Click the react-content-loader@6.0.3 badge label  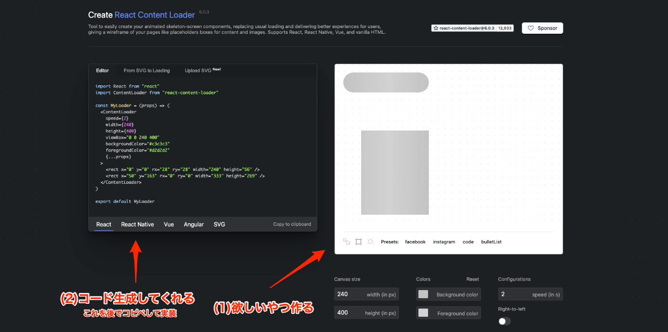point(467,28)
